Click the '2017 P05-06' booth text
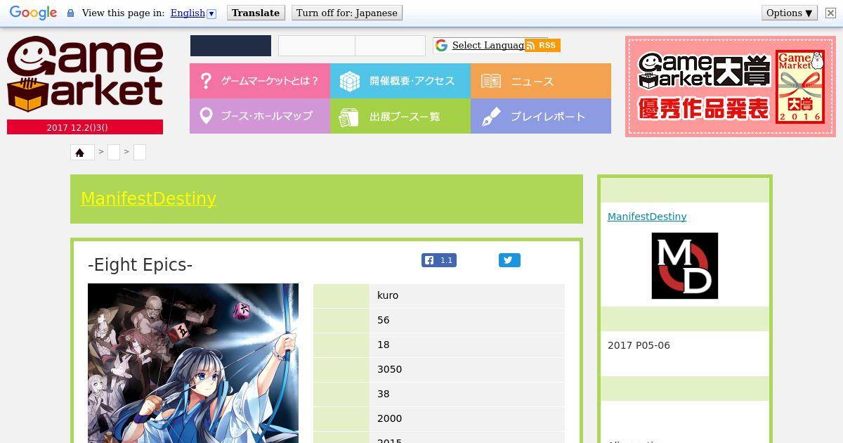Viewport: 843px width, 443px height. pyautogui.click(x=639, y=345)
